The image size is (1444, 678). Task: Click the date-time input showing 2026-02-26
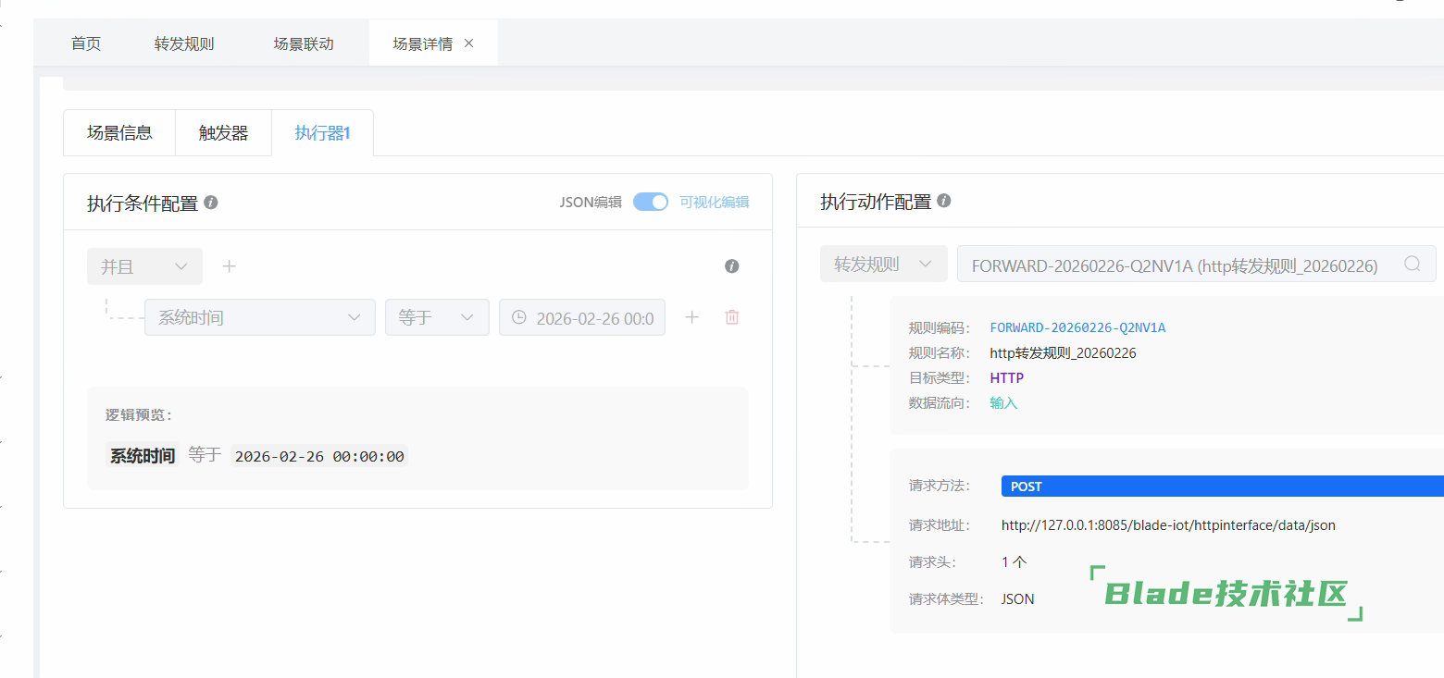point(583,317)
